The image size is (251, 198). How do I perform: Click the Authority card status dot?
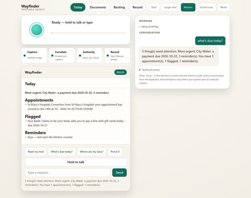(80, 56)
